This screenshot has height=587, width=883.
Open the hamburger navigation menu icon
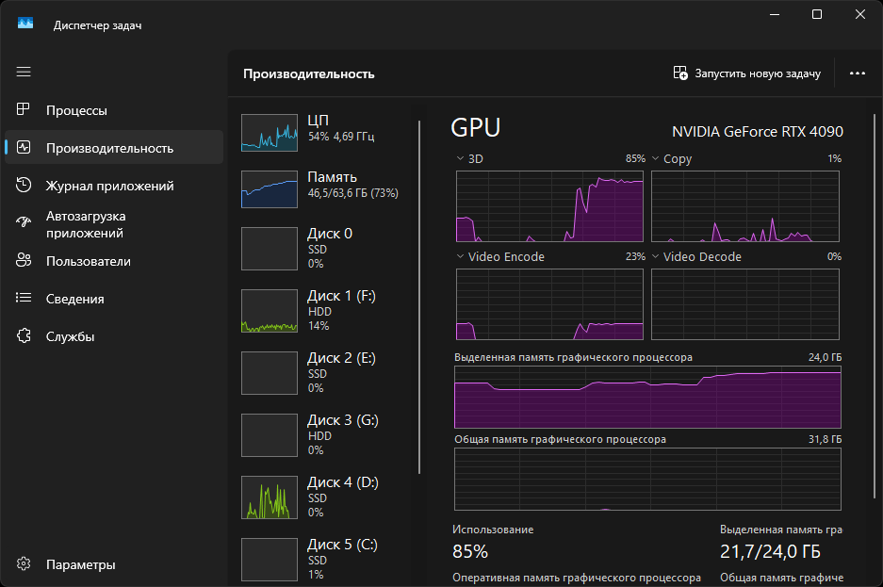tap(24, 72)
